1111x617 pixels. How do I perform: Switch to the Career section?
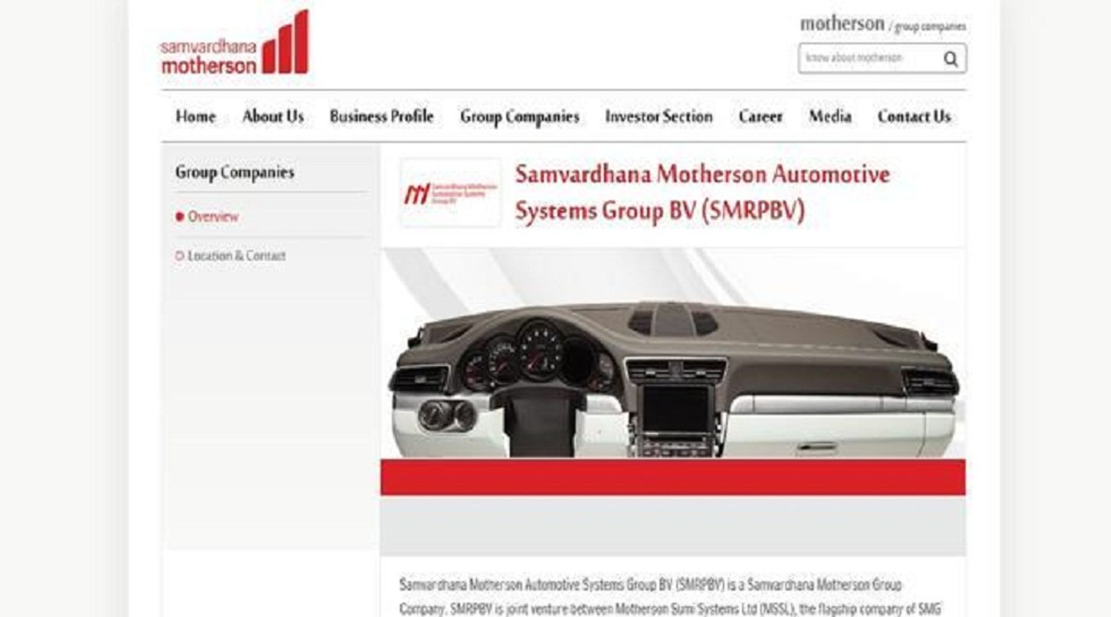click(x=760, y=116)
